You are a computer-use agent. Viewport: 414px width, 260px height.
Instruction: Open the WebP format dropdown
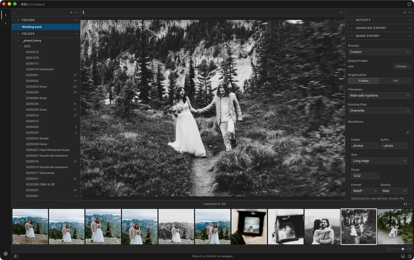(365, 191)
